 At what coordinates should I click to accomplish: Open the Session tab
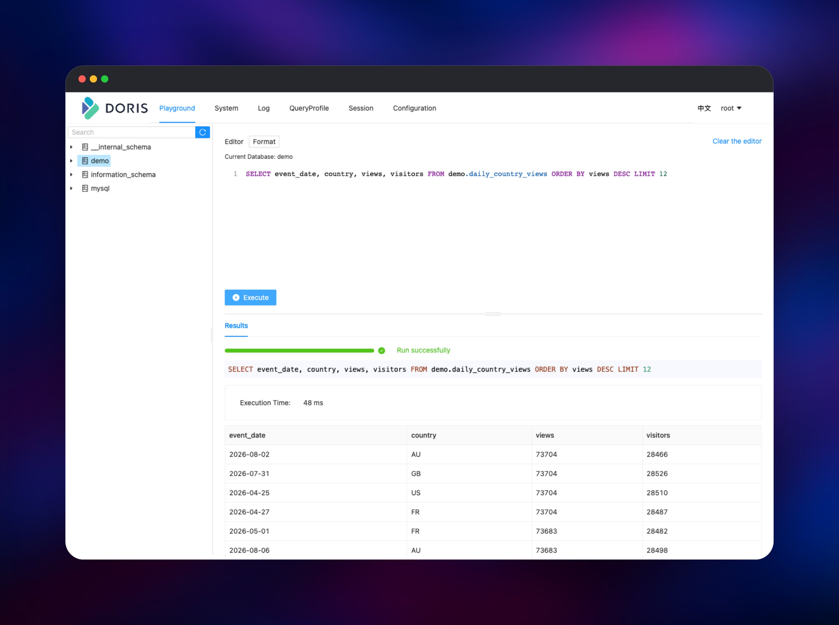[x=361, y=108]
